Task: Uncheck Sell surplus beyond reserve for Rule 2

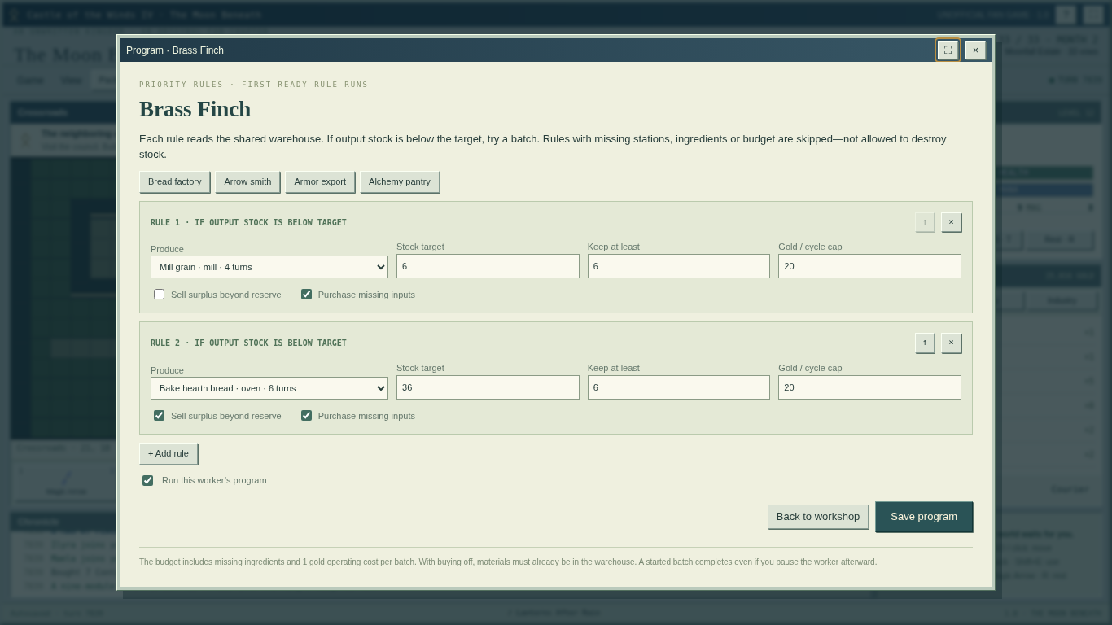Action: pos(159,415)
